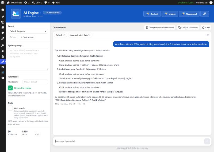This screenshot has width=214, height=152.
Task: Click the Save preset button
Action: 13,37
